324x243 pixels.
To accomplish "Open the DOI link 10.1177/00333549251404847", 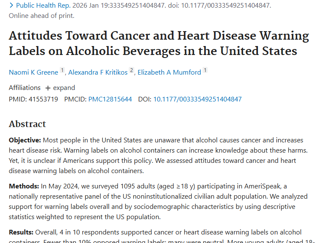I will [197, 99].
